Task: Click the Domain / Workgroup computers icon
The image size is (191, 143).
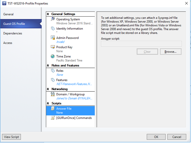Action: [x=53, y=94]
